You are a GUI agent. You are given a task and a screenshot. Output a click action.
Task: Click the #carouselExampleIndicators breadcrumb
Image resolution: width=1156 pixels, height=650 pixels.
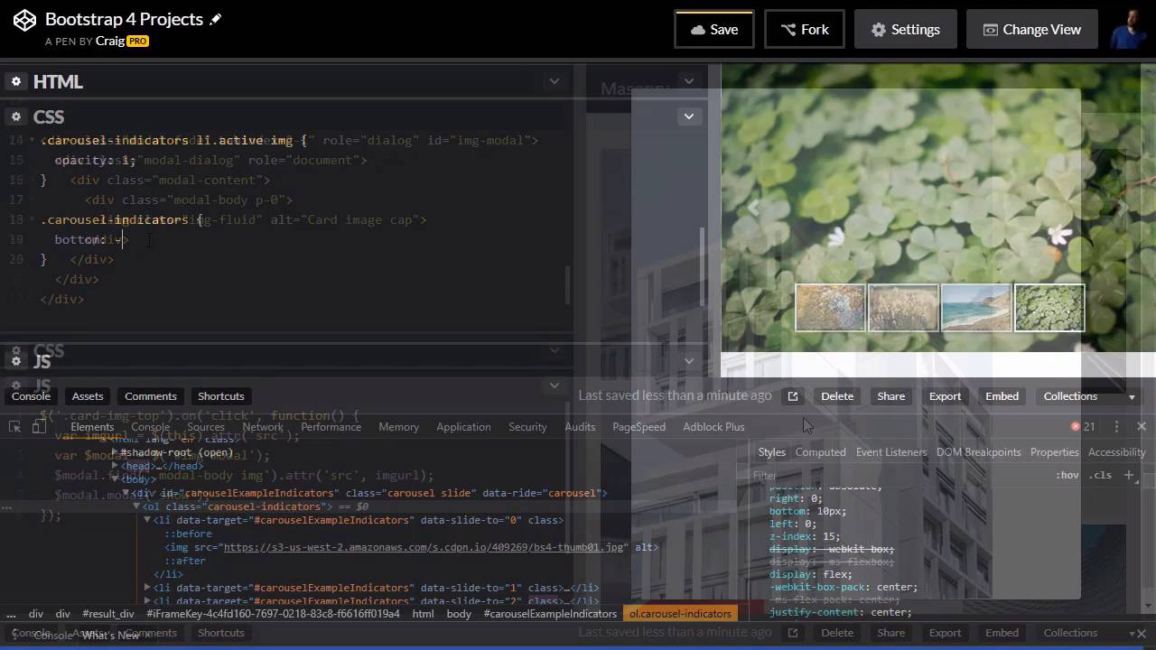550,614
